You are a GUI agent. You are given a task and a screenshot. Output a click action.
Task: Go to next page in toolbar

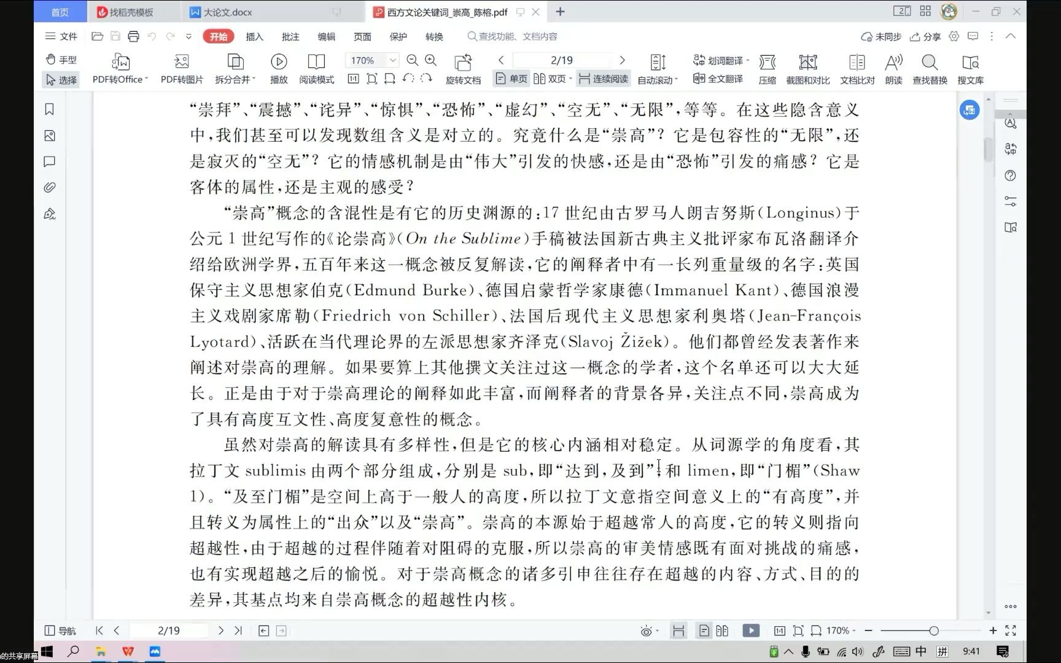[622, 60]
